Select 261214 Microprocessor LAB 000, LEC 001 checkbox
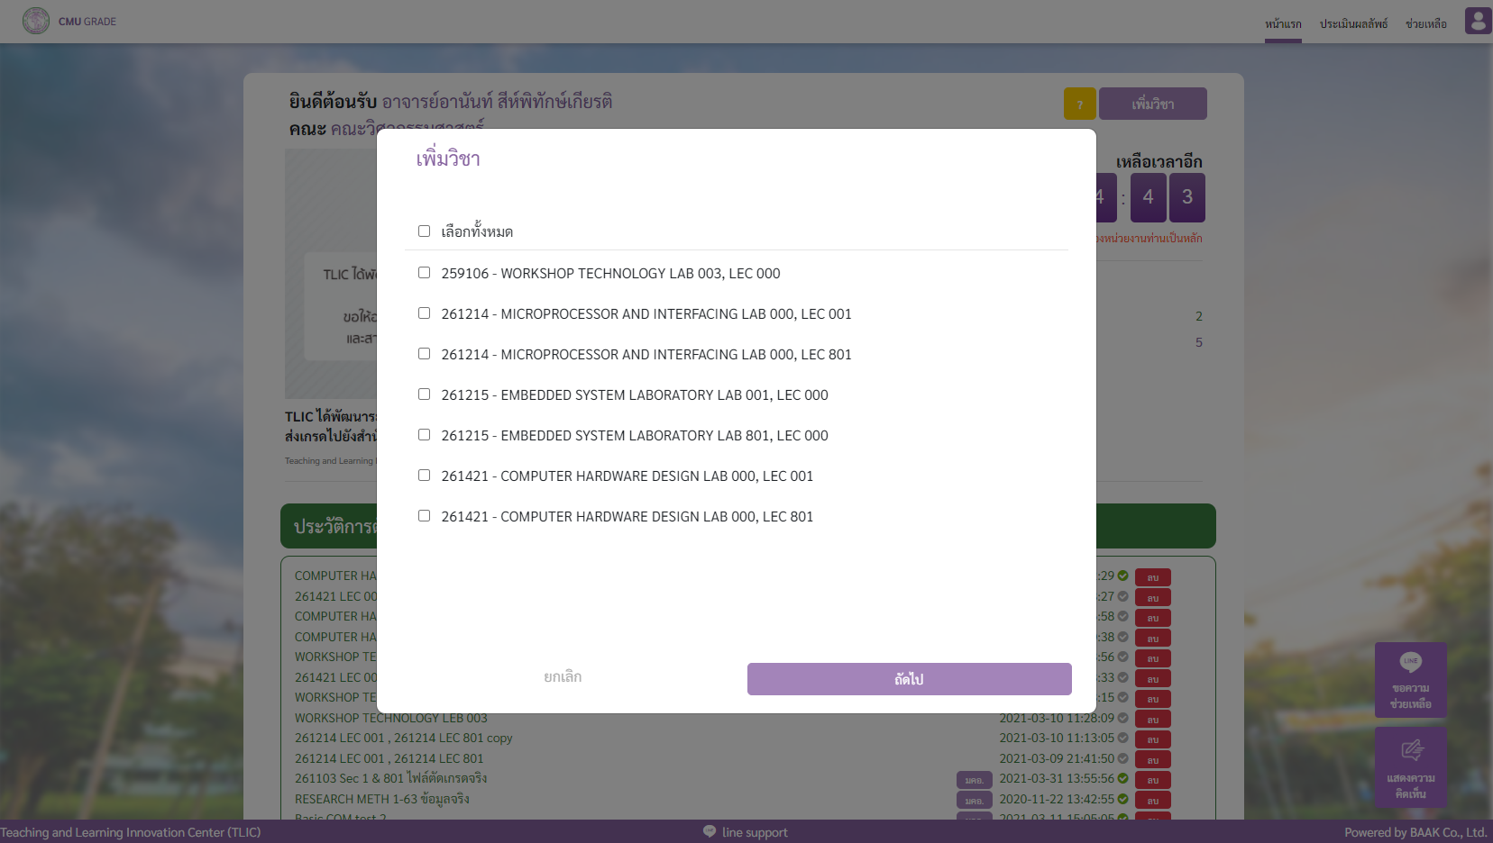This screenshot has width=1493, height=843. [424, 313]
